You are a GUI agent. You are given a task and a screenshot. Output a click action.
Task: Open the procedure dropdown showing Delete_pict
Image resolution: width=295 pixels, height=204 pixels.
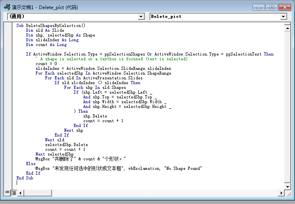283,17
